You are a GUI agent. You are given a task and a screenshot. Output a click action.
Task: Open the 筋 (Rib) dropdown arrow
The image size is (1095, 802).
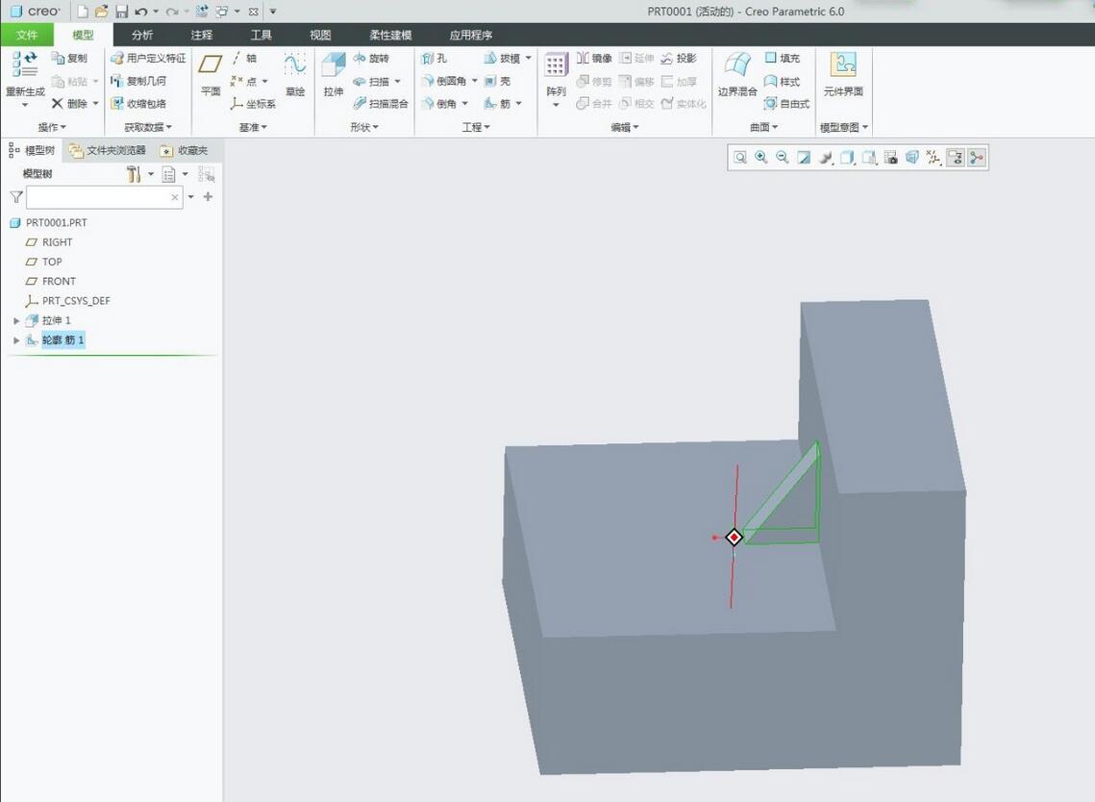coord(518,104)
